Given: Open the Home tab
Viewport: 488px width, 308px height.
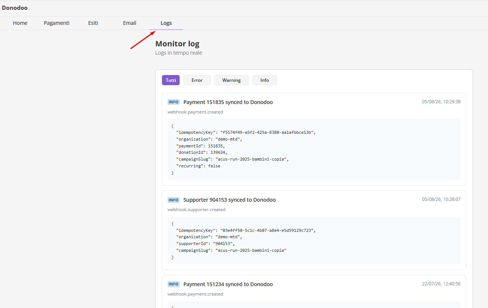Looking at the screenshot, I should coord(20,23).
